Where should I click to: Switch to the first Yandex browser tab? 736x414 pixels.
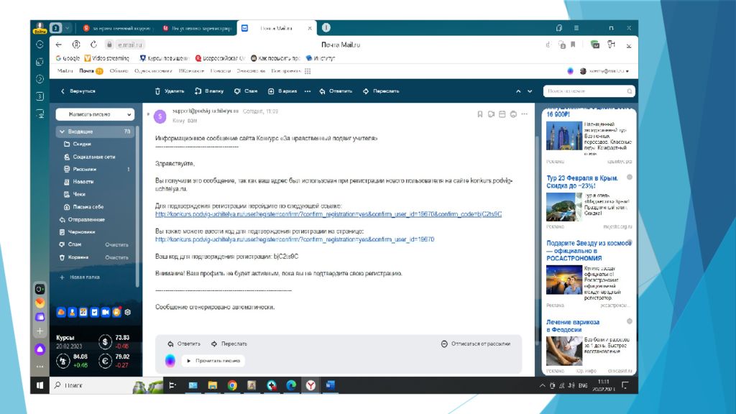[x=117, y=28]
